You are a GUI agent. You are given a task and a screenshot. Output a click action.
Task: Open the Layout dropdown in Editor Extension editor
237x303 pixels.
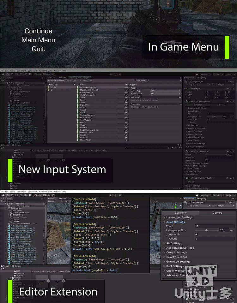(x=230, y=195)
